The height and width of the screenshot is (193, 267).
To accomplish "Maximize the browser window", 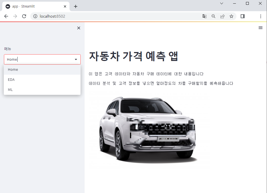I will coord(247,3).
